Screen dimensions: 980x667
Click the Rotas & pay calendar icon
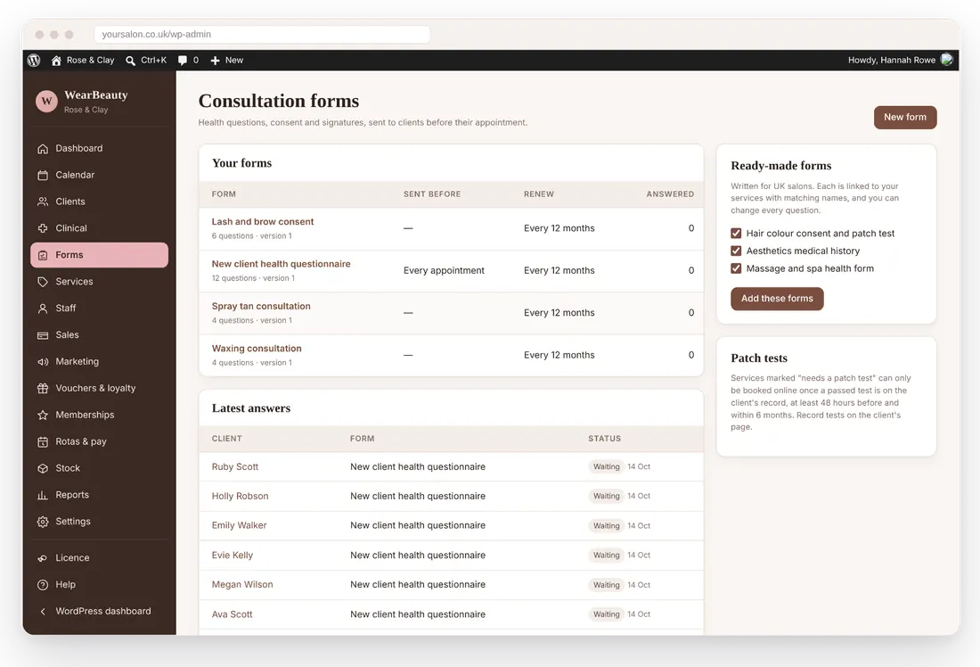pyautogui.click(x=43, y=441)
